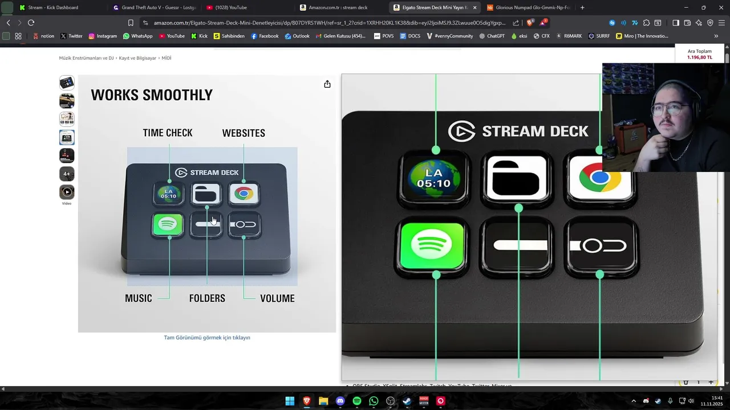Select the first product thumbnail
Image resolution: width=730 pixels, height=410 pixels.
click(x=67, y=83)
